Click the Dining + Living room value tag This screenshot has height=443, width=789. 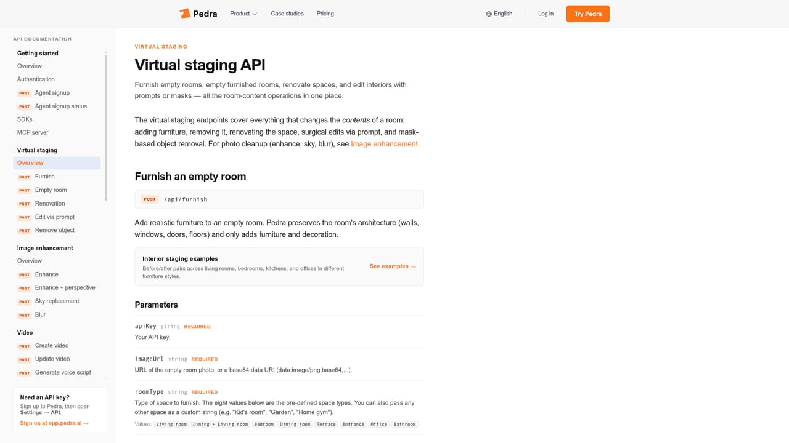[220, 424]
